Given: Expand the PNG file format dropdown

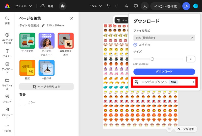Looking at the screenshot, I should click(164, 38).
